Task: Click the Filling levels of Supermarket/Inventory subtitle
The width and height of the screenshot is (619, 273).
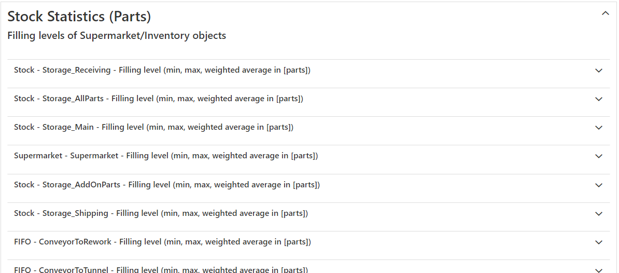Action: click(117, 36)
